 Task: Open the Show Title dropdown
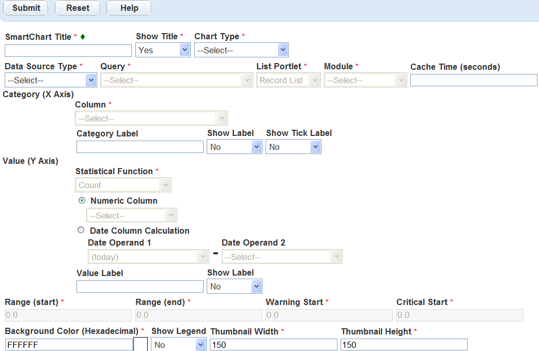pos(163,50)
